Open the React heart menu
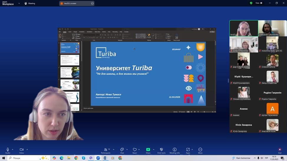This screenshot has height=161, width=287. pos(135,150)
